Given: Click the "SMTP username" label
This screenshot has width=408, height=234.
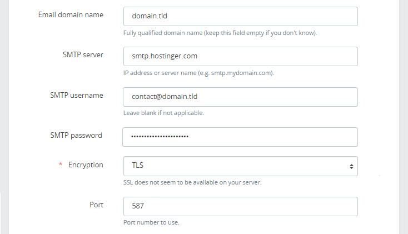Looking at the screenshot, I should (x=77, y=95).
